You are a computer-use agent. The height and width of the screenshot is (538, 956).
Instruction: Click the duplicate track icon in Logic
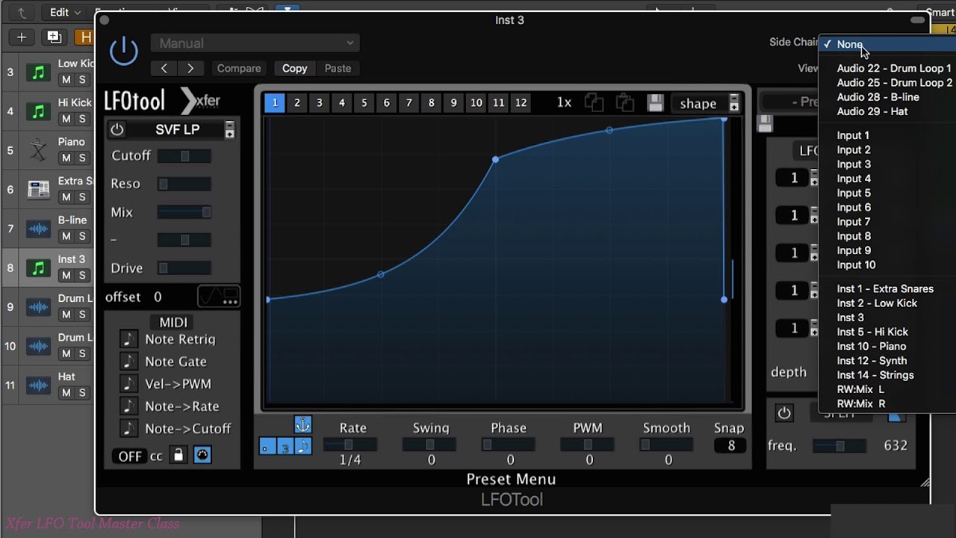coord(54,37)
